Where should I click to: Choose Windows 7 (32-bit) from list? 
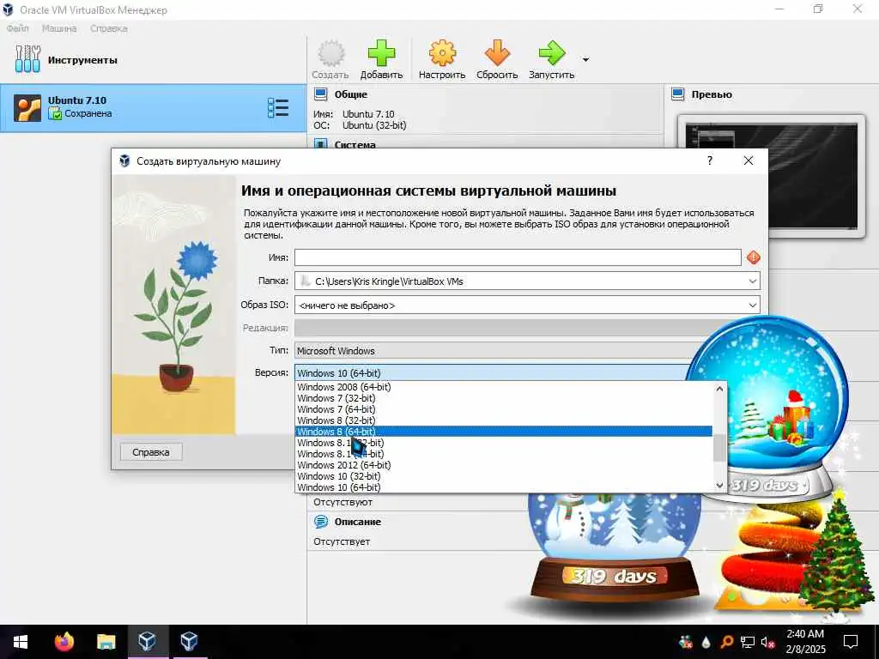click(x=503, y=398)
